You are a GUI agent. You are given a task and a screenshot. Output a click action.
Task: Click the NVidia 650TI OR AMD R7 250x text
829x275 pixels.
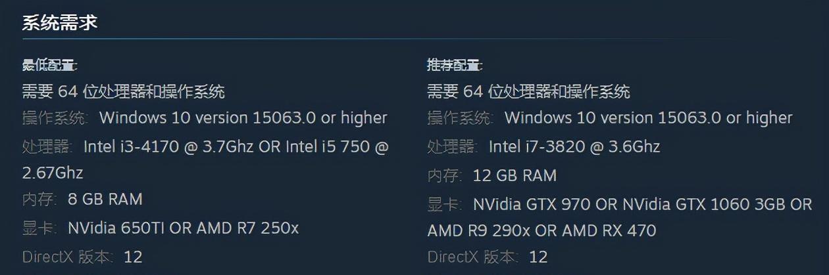[184, 228]
